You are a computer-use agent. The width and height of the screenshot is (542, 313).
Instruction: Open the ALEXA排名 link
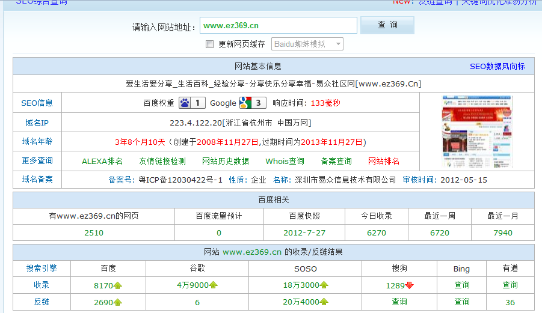pos(102,161)
